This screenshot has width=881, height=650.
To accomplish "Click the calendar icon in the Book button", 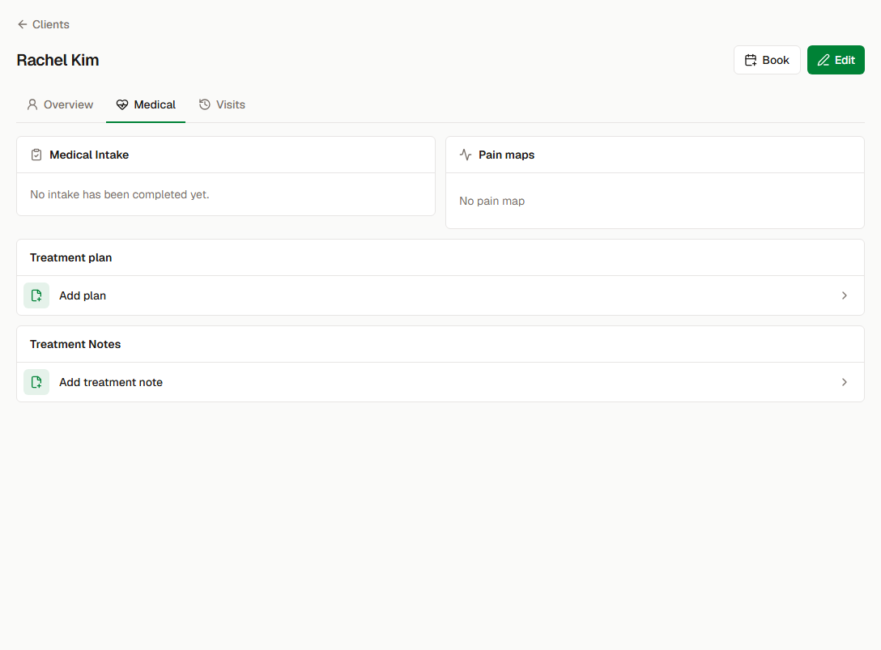I will click(751, 60).
